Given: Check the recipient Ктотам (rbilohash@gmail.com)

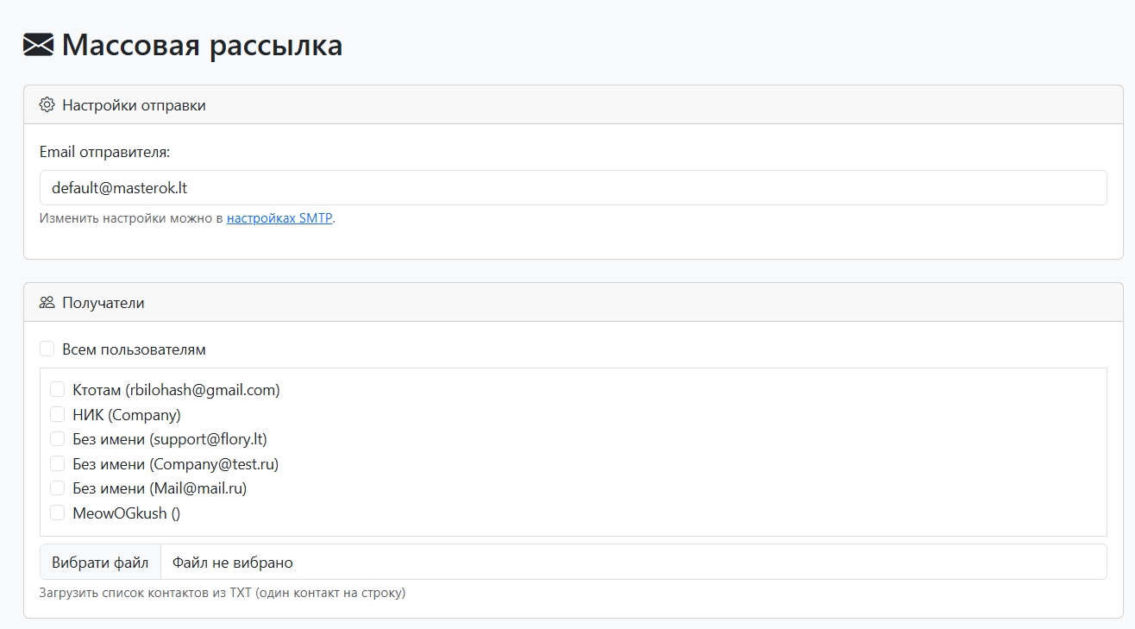Looking at the screenshot, I should pyautogui.click(x=58, y=389).
